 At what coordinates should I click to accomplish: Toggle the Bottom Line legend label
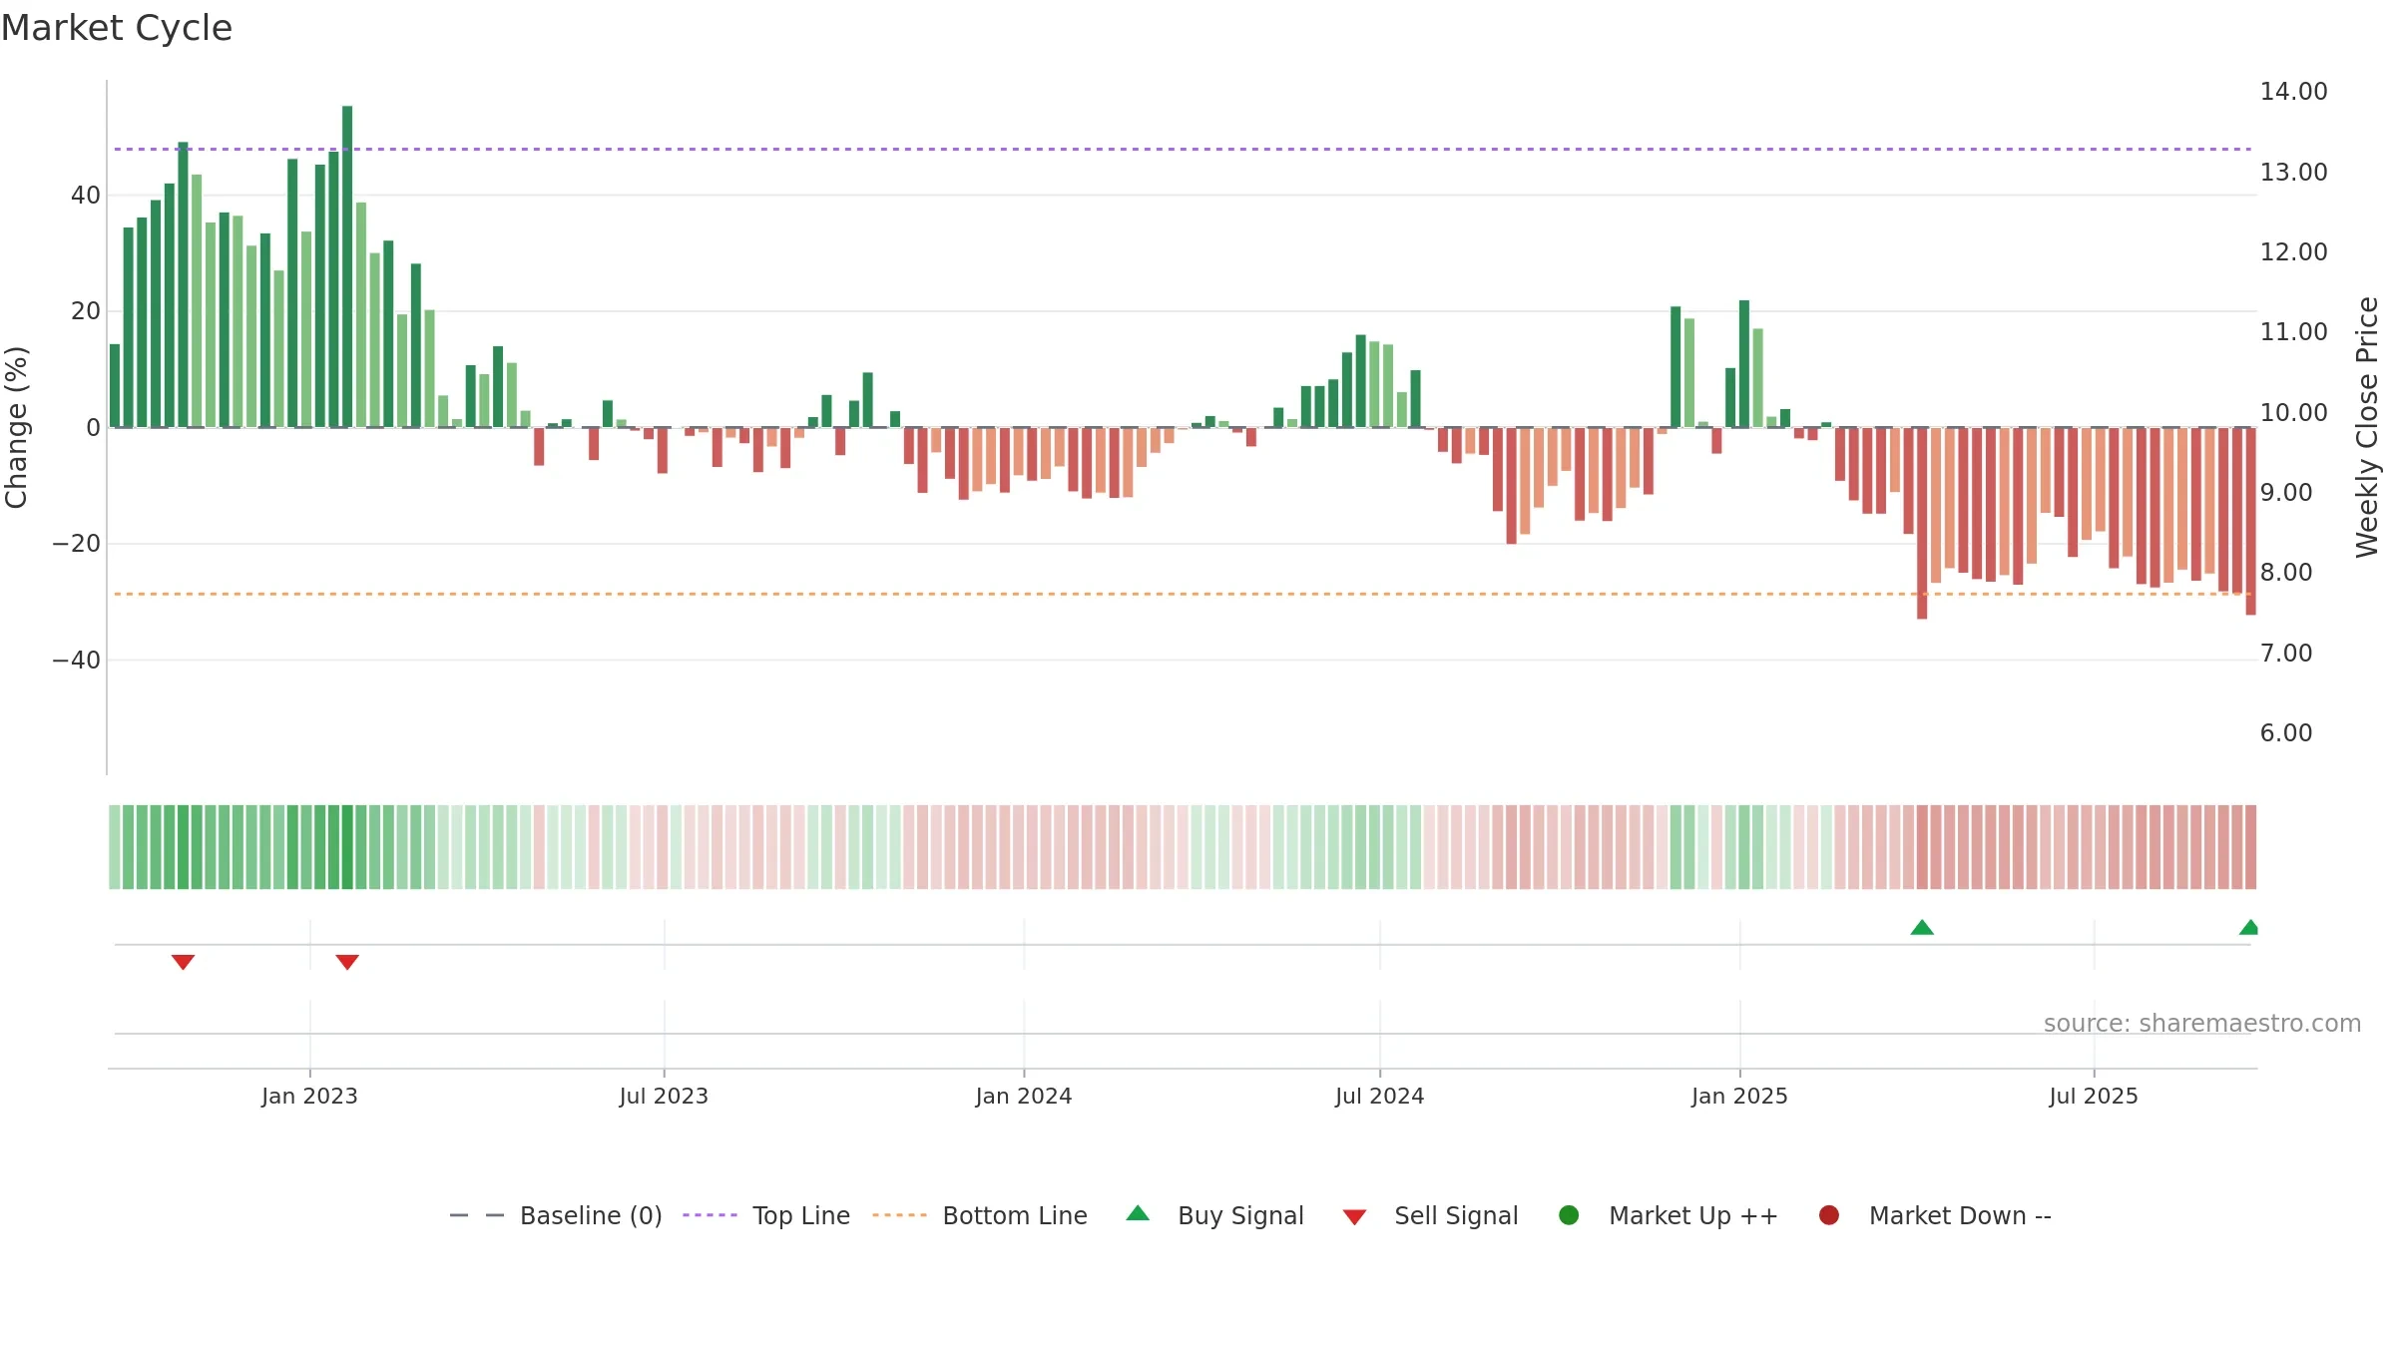[1015, 1215]
